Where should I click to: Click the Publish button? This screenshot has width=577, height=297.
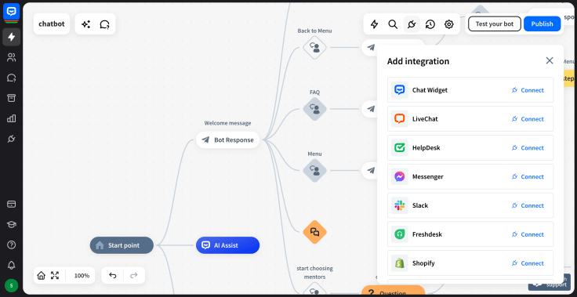(542, 24)
